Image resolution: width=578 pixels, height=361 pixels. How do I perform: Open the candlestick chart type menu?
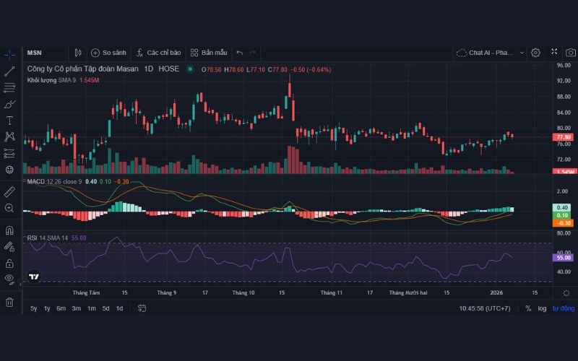tap(78, 53)
